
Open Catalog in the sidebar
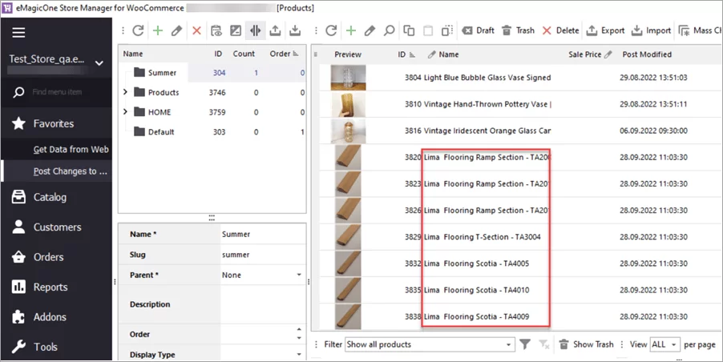click(x=50, y=197)
